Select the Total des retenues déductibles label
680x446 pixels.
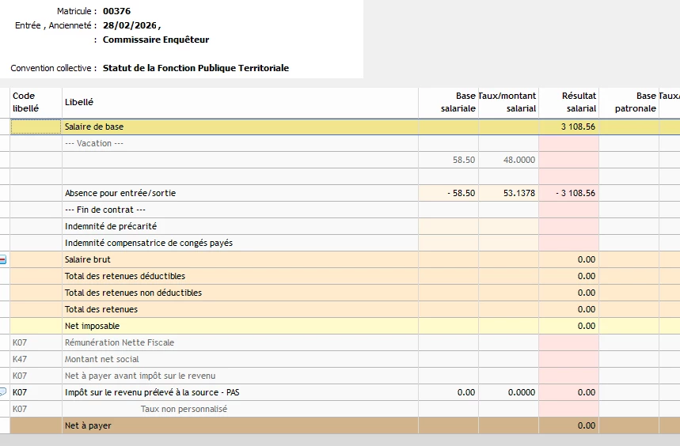point(125,276)
